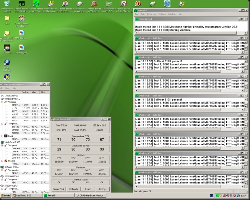The width and height of the screenshot is (250, 200).
Task: Click Worker #1 horizontal scrollbar
Action: pyautogui.click(x=190, y=52)
